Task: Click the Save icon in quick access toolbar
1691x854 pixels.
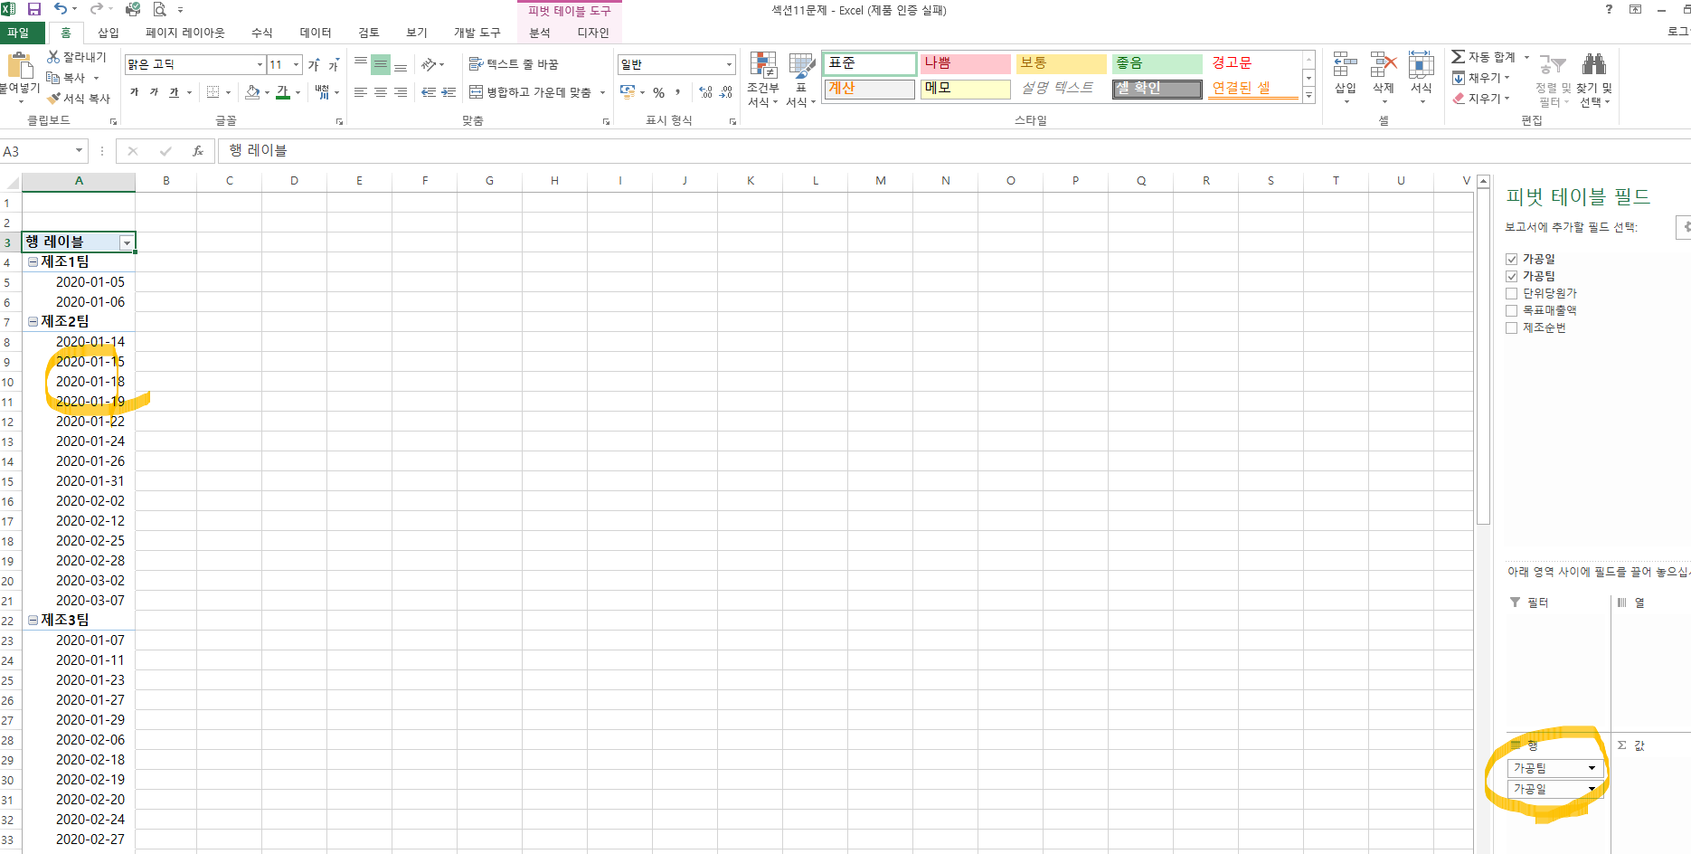Action: (x=34, y=9)
